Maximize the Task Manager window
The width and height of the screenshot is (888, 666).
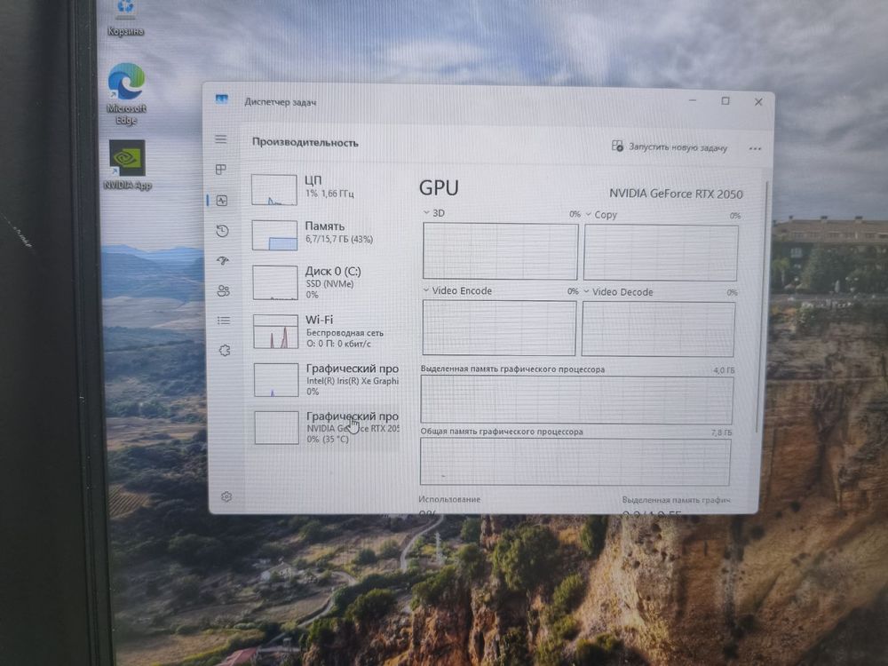tap(725, 101)
